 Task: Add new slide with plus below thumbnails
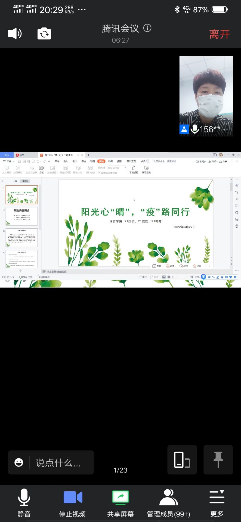pos(21,271)
